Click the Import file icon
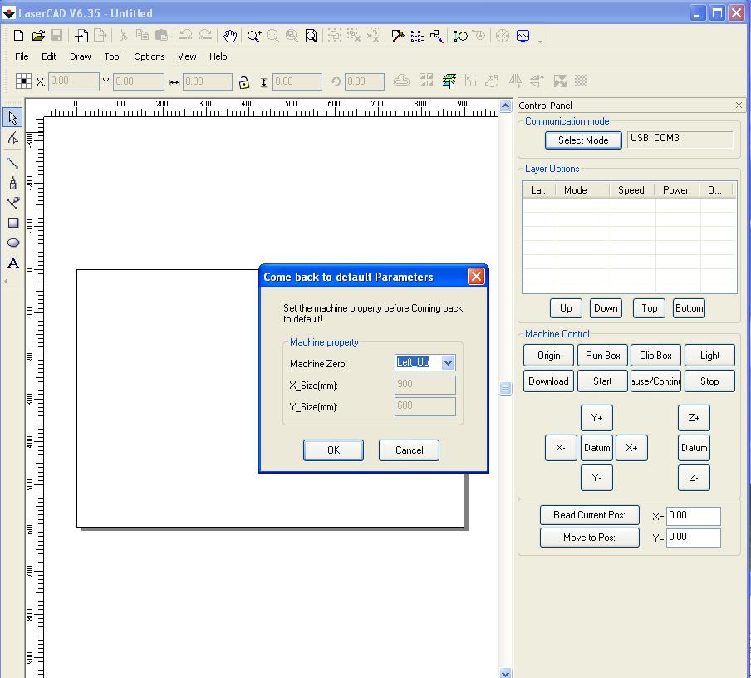 click(x=81, y=36)
